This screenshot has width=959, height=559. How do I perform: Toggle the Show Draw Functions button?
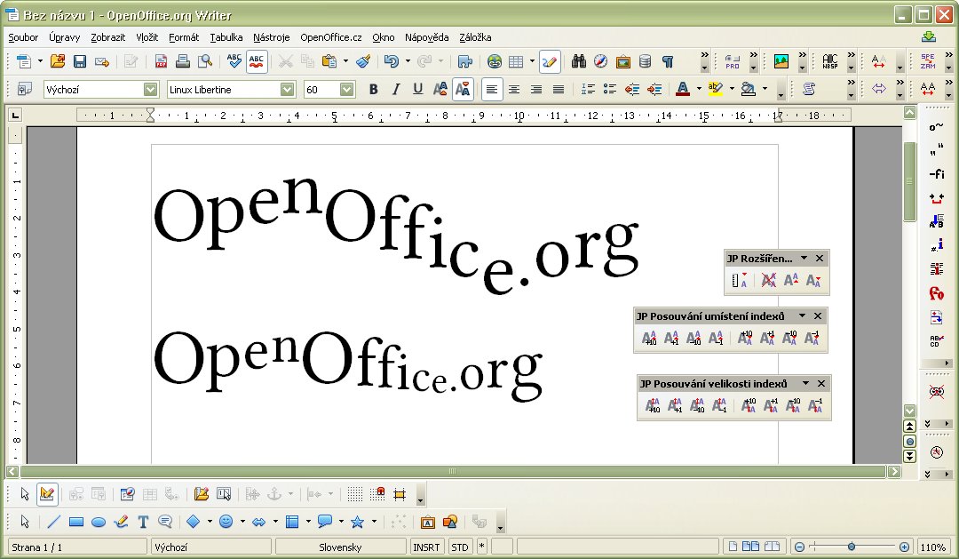click(x=550, y=61)
